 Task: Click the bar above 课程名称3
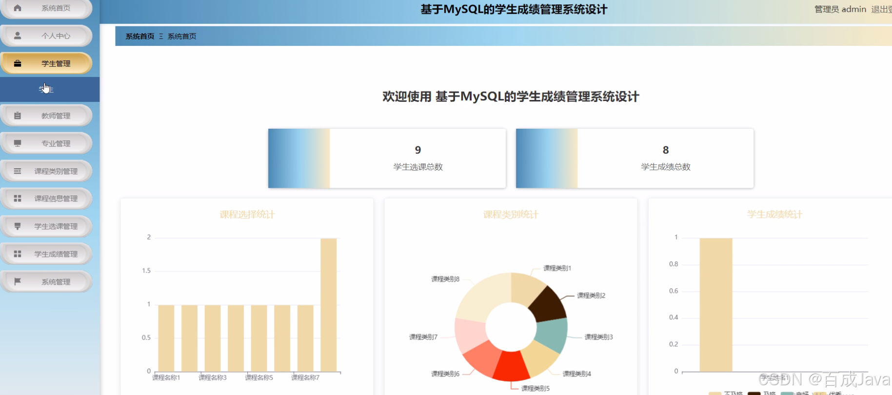tap(213, 338)
